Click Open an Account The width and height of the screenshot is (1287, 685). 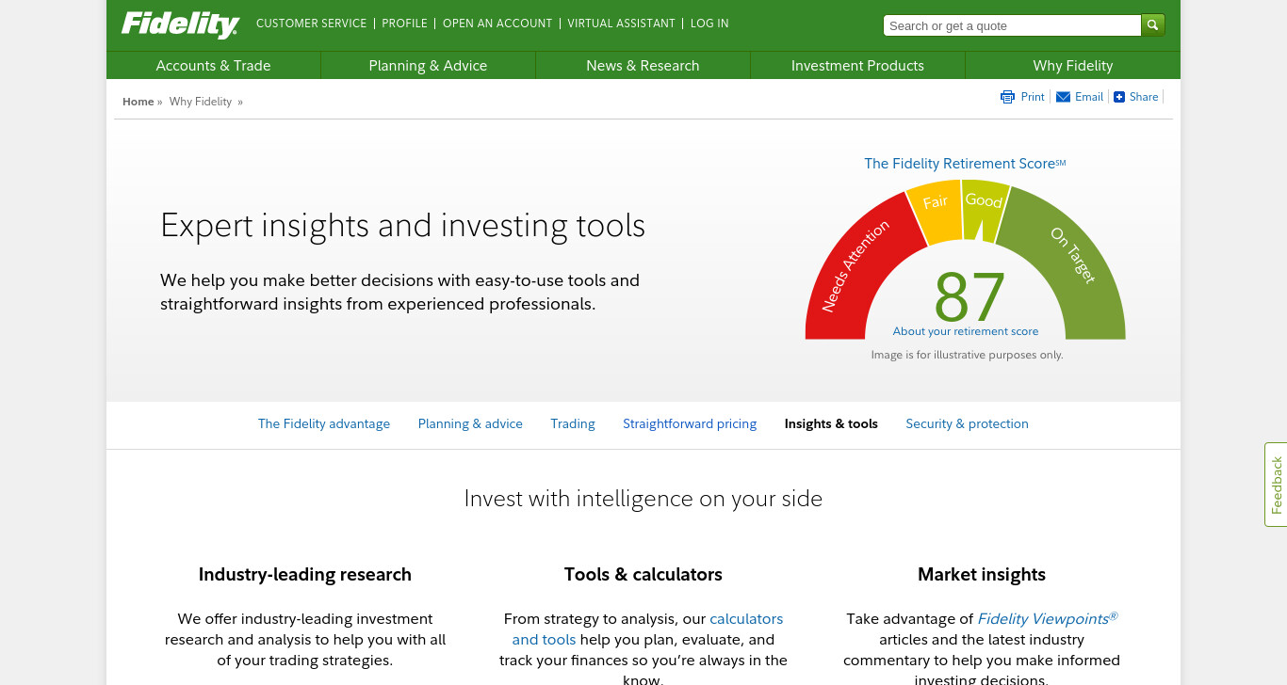497,24
